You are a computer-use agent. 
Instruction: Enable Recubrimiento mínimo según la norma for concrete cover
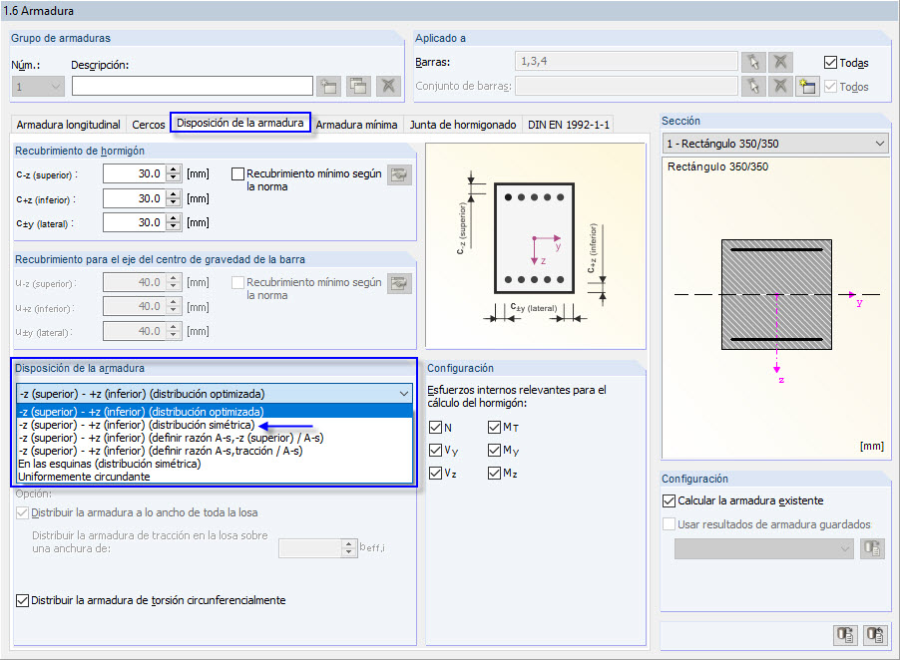pos(237,173)
